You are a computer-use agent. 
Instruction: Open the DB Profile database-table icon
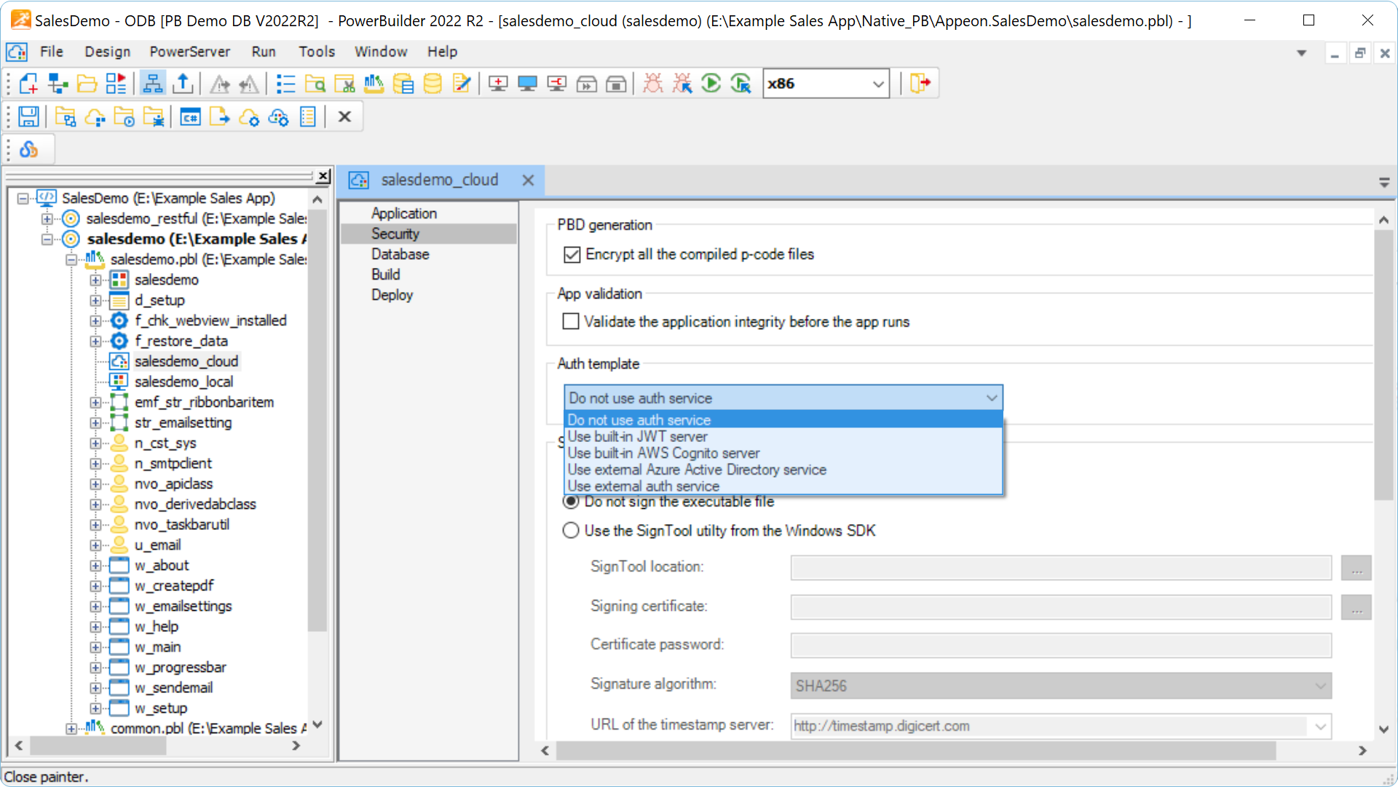(x=403, y=84)
